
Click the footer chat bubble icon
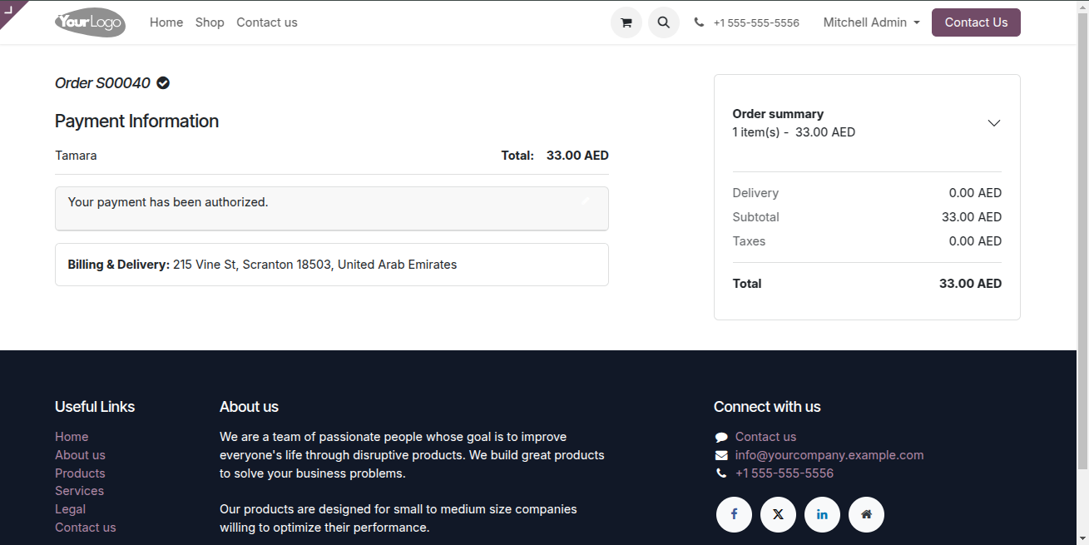pyautogui.click(x=721, y=437)
